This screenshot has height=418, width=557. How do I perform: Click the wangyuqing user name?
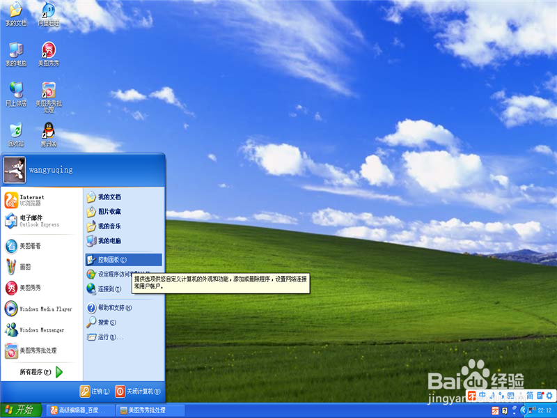pos(51,170)
